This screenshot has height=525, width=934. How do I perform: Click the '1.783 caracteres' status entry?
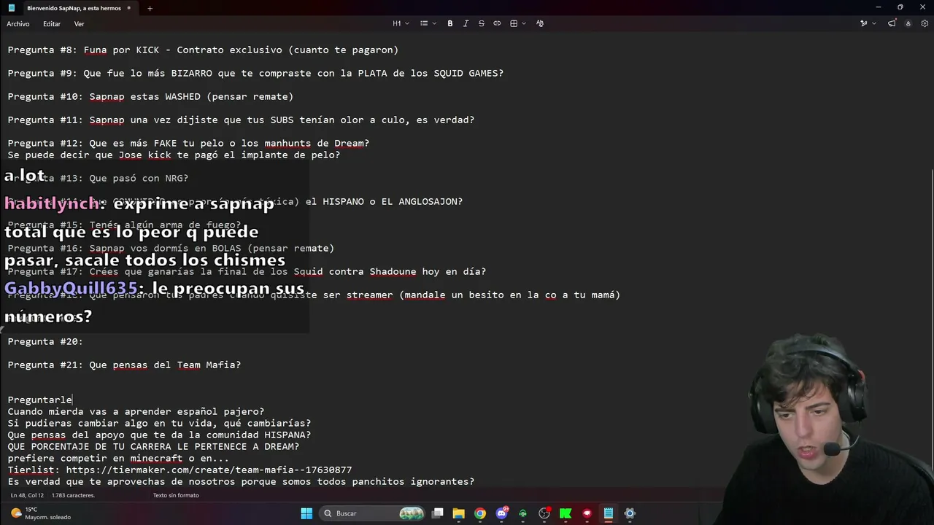[x=73, y=495]
